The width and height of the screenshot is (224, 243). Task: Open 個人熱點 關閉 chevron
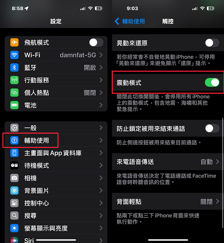(101, 93)
